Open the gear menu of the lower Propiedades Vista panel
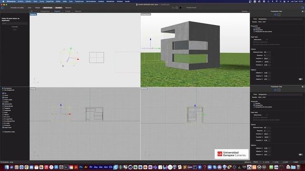The image size is (305, 171). tap(303, 86)
